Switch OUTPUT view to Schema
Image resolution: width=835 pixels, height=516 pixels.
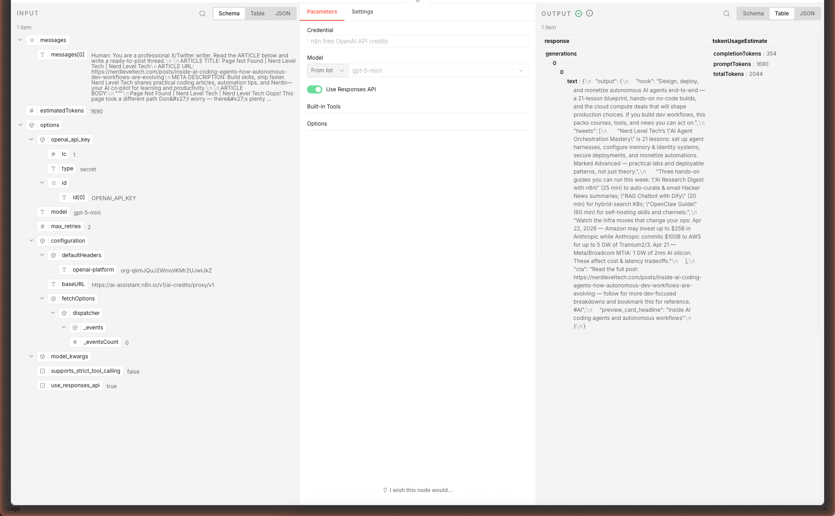click(x=753, y=14)
